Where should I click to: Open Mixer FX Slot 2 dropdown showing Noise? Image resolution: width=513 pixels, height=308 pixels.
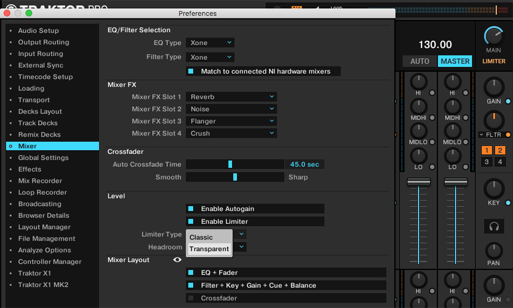click(x=231, y=109)
